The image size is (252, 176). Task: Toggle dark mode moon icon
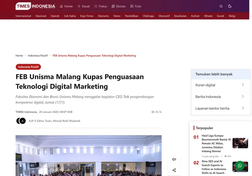pos(230,6)
